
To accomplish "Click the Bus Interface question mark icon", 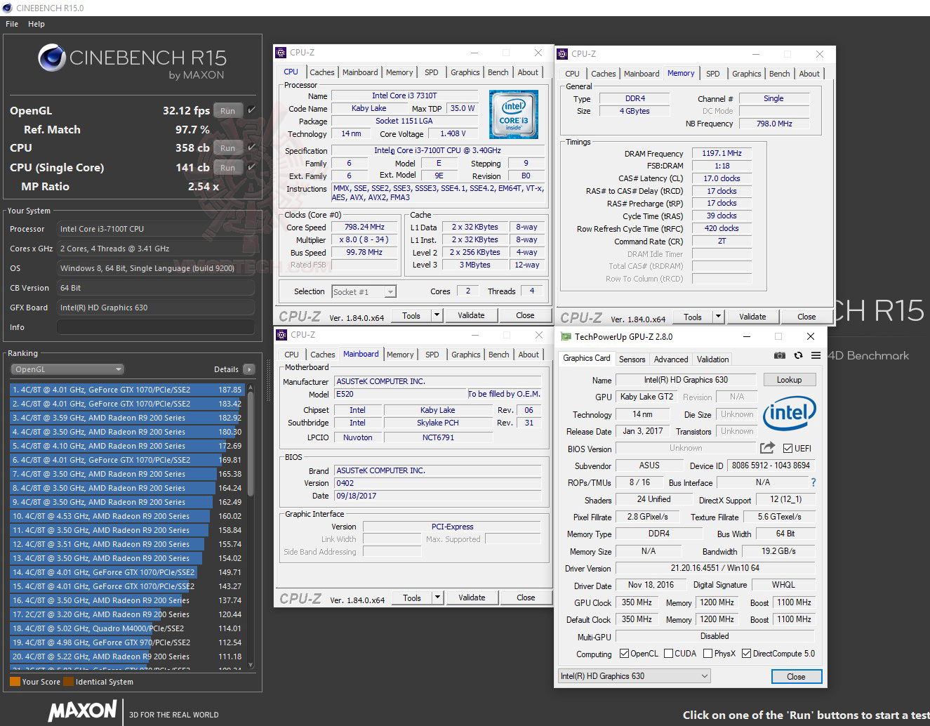I will [813, 482].
